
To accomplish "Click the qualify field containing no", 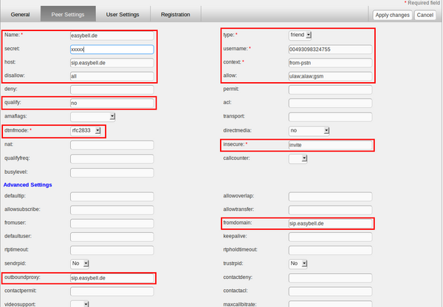I will pos(112,103).
